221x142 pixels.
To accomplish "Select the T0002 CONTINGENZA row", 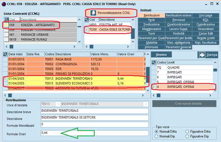I will click(x=74, y=64).
